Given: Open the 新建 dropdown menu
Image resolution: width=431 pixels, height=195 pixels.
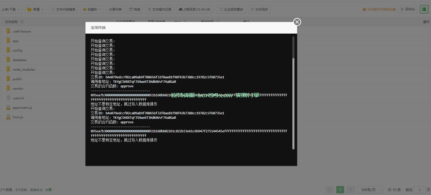Looking at the screenshot, I should click(36, 9).
